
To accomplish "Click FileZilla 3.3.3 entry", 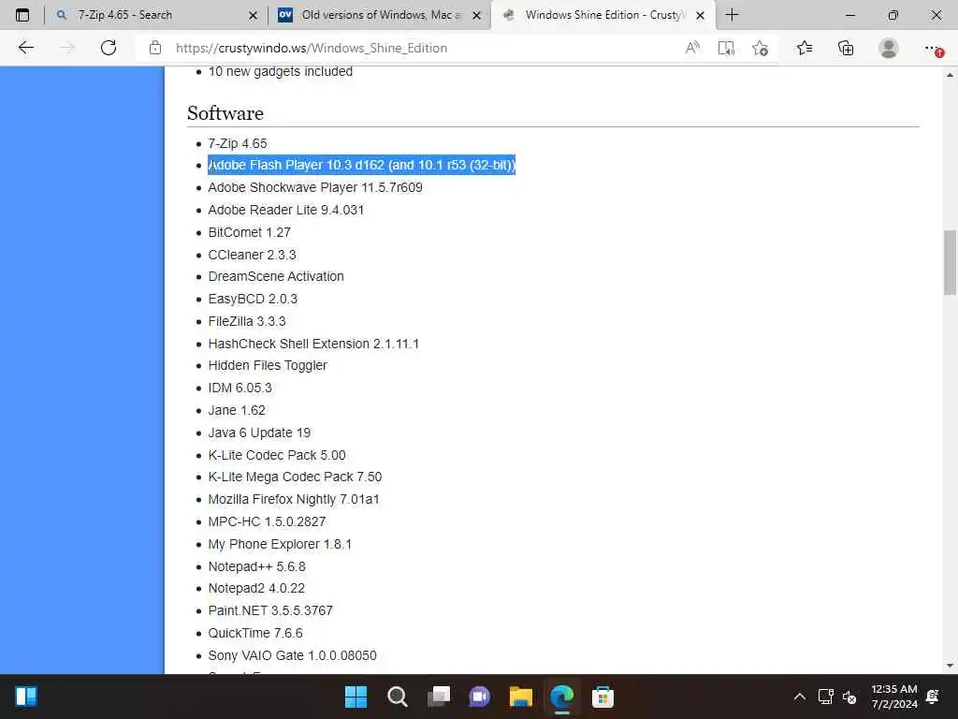I will pos(247,321).
